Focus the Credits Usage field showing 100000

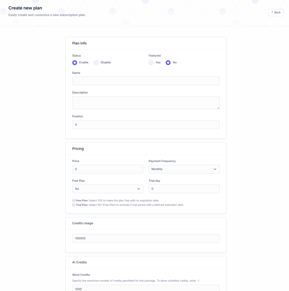[146, 238]
